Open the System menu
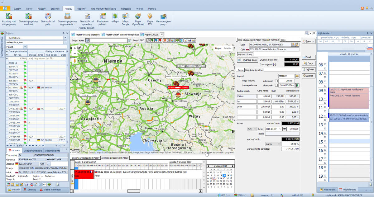The image size is (374, 197). [17, 9]
